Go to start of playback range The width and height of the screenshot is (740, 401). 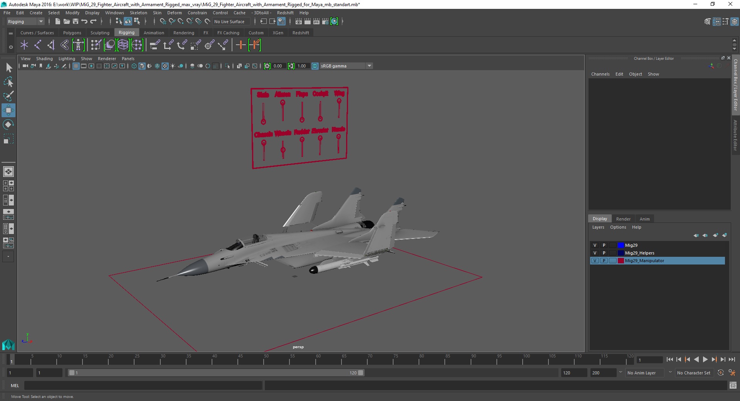pos(669,359)
